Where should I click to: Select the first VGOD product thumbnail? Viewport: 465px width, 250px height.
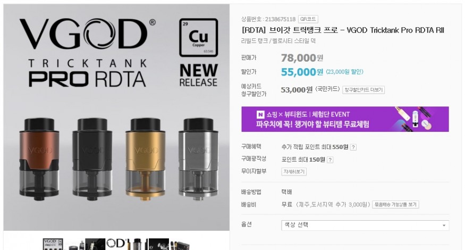(x=53, y=244)
